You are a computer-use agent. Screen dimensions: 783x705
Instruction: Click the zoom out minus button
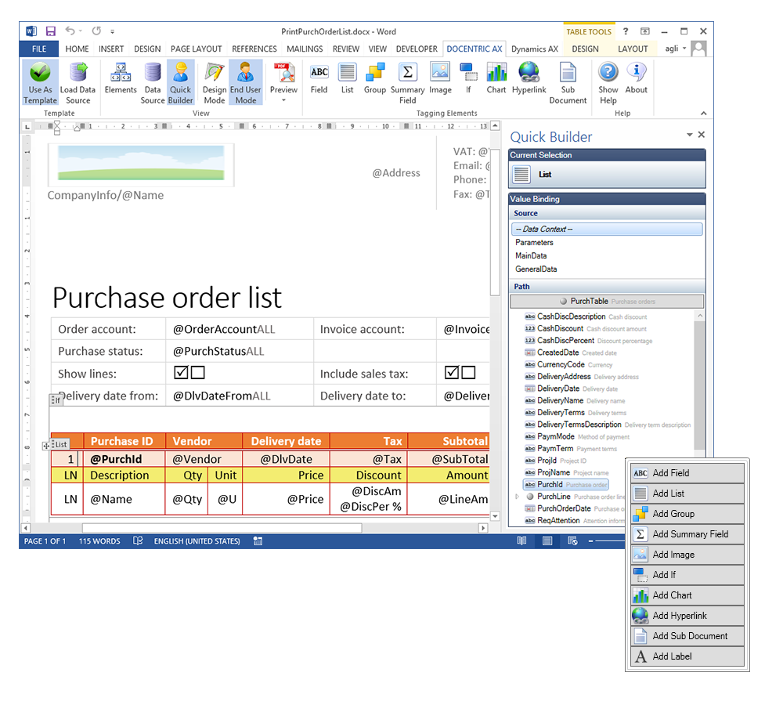pyautogui.click(x=590, y=541)
